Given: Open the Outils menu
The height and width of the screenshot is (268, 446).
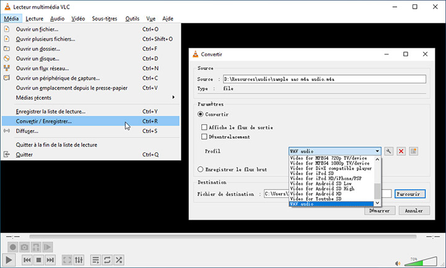Looking at the screenshot, I should [133, 19].
